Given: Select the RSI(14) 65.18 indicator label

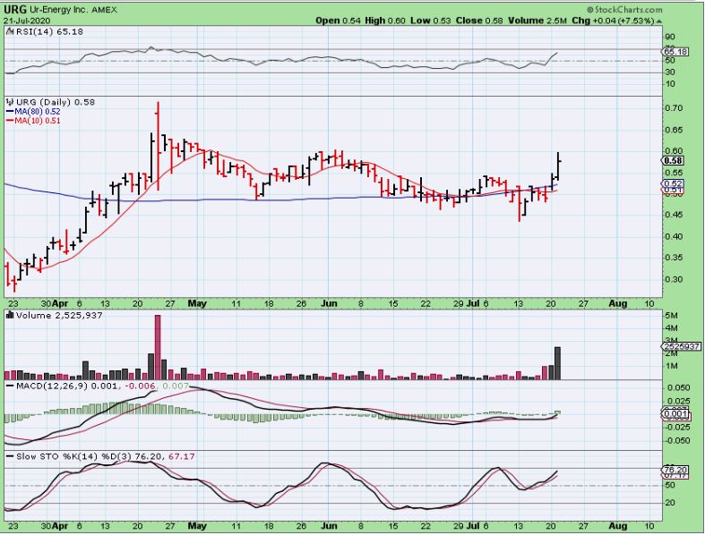Looking at the screenshot, I should click(49, 32).
